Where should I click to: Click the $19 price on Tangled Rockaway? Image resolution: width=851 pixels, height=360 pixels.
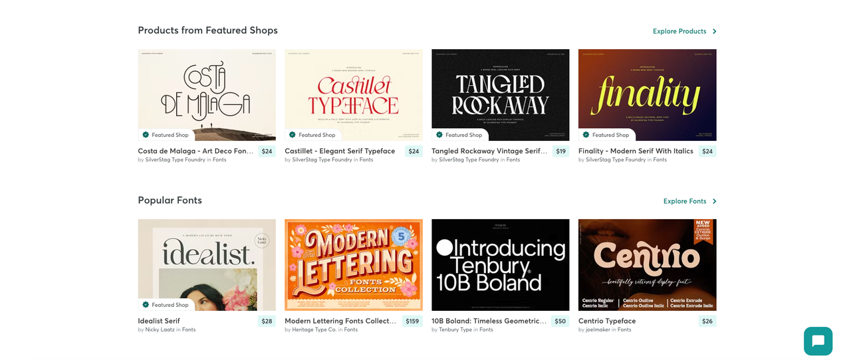pyautogui.click(x=560, y=151)
